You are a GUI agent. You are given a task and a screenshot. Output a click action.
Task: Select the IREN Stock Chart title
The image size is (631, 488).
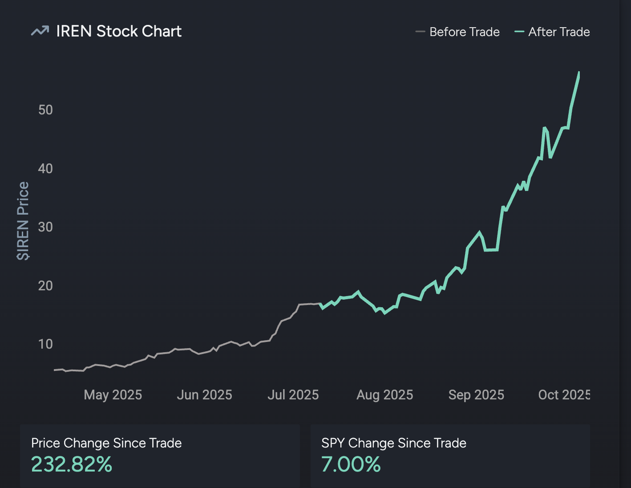(119, 31)
